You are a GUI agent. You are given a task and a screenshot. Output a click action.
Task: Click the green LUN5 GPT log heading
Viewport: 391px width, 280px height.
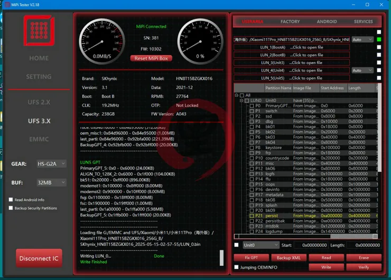coord(90,162)
